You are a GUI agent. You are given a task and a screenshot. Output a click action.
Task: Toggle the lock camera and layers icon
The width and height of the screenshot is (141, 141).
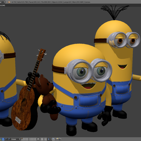click(x=39, y=139)
